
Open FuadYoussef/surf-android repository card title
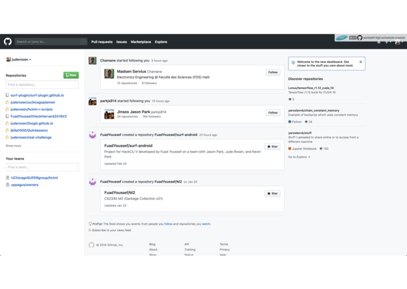128,146
